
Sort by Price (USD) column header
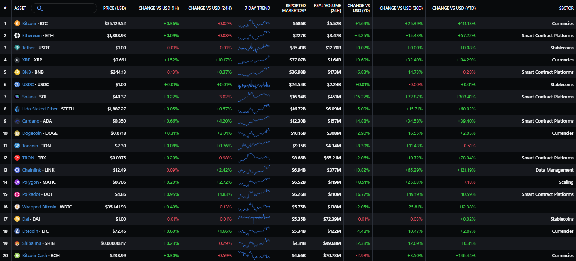[114, 8]
